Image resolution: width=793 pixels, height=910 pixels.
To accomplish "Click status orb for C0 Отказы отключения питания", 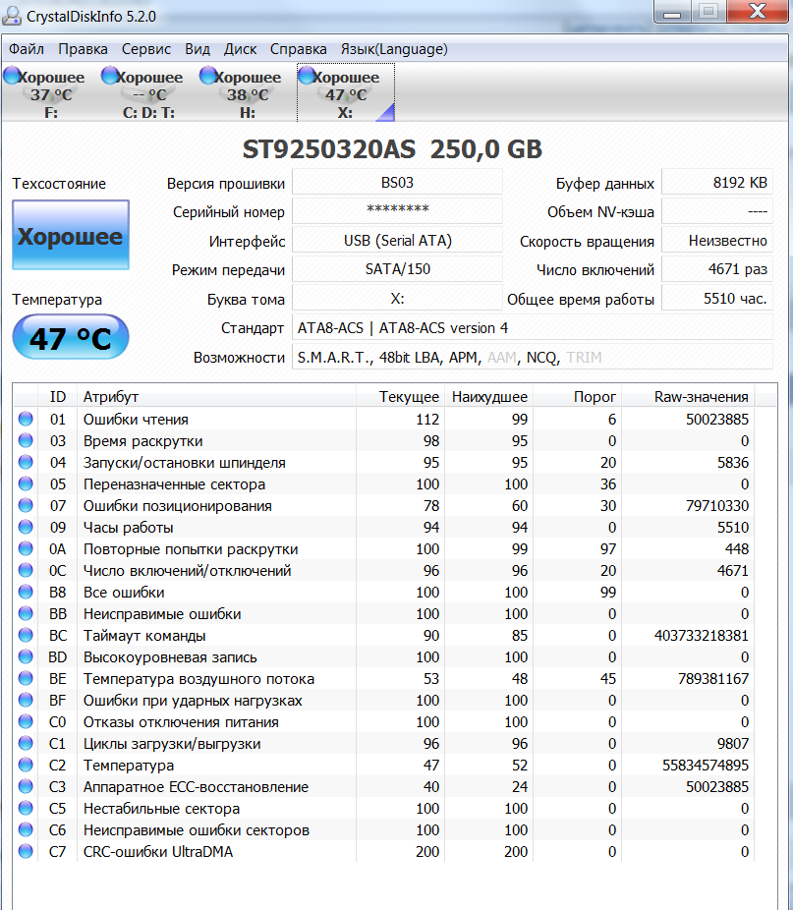I will point(26,721).
